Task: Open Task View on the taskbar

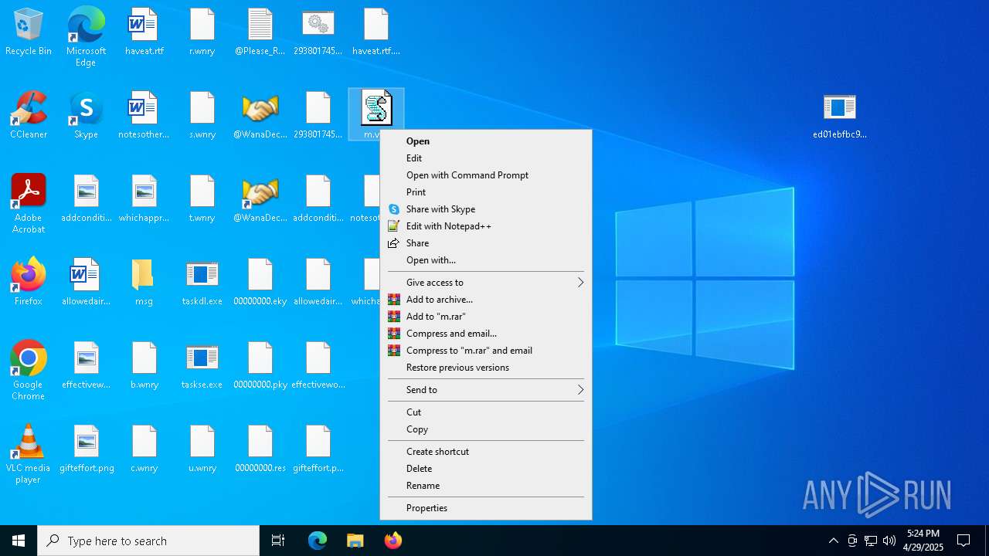Action: pos(278,541)
